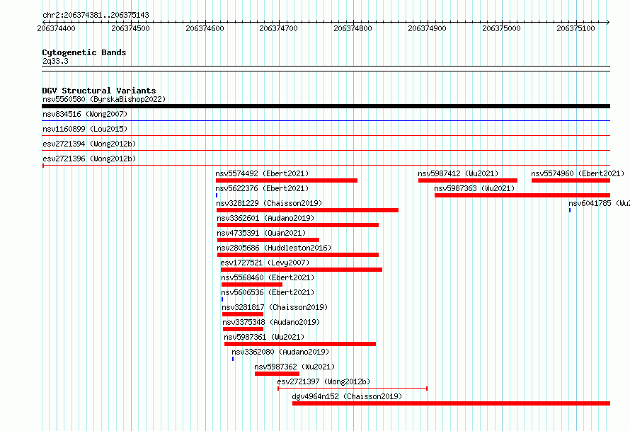This screenshot has height=431, width=630.
Task: Click ruler position 206375000
Action: [501, 28]
